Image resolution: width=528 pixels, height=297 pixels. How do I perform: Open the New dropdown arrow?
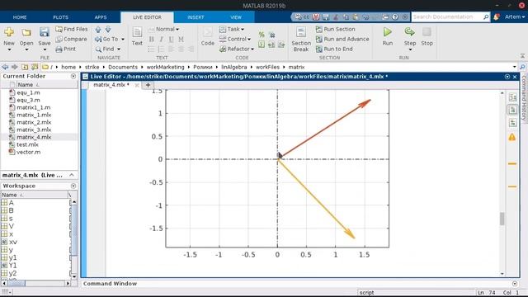coord(9,49)
